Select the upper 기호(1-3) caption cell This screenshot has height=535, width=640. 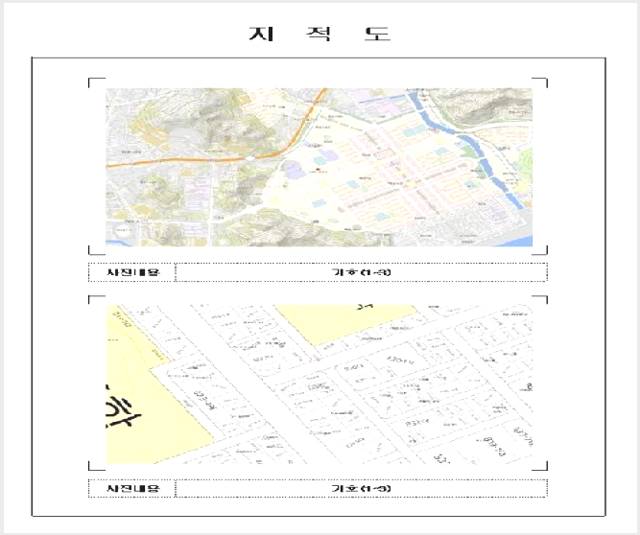361,272
